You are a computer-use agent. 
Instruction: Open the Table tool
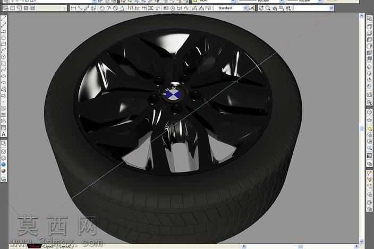3,128
